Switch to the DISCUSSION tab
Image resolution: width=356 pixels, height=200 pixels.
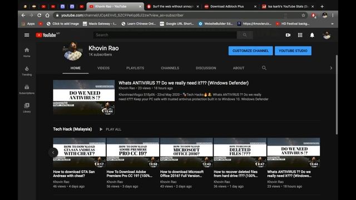[x=206, y=68]
